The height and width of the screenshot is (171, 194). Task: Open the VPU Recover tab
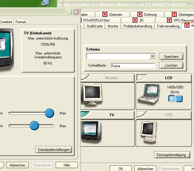point(175,20)
